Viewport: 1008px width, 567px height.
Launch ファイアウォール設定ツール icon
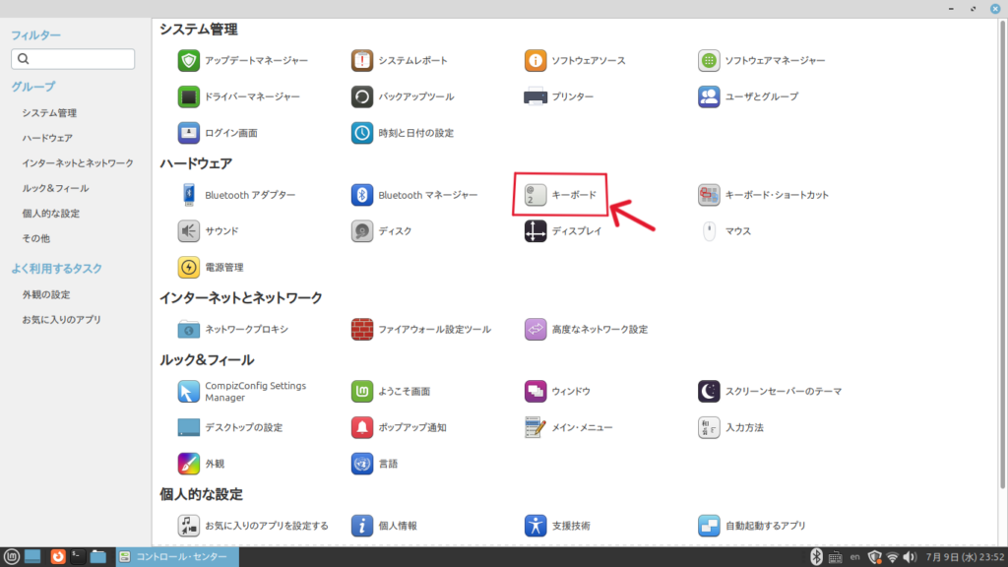point(362,329)
